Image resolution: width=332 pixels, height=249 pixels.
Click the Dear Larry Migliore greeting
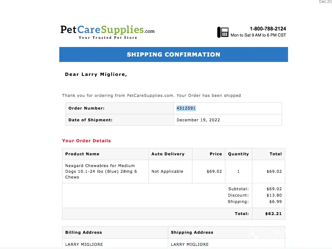point(96,74)
